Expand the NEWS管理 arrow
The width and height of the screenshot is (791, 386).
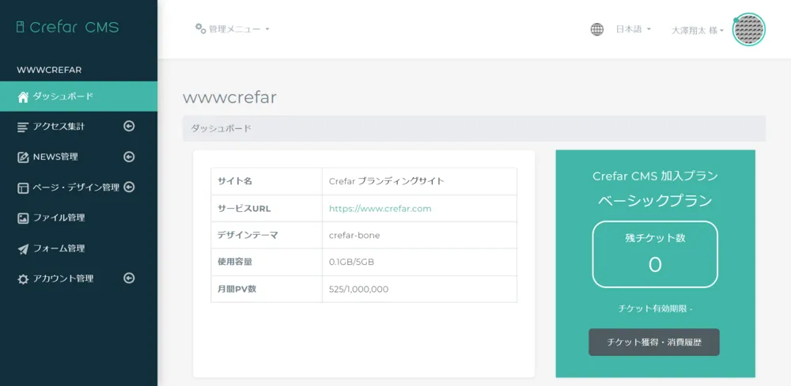click(129, 157)
